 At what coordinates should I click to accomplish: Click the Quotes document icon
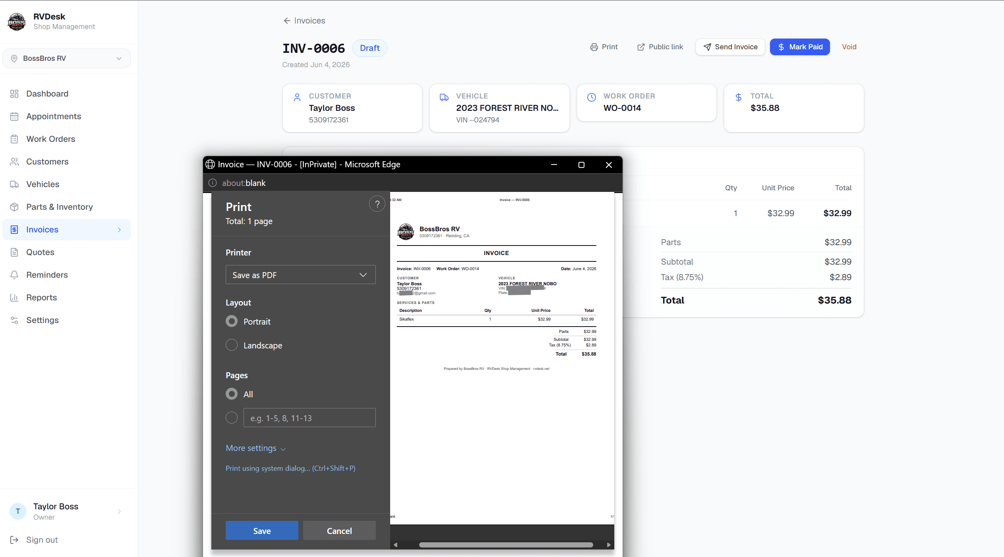[14, 252]
